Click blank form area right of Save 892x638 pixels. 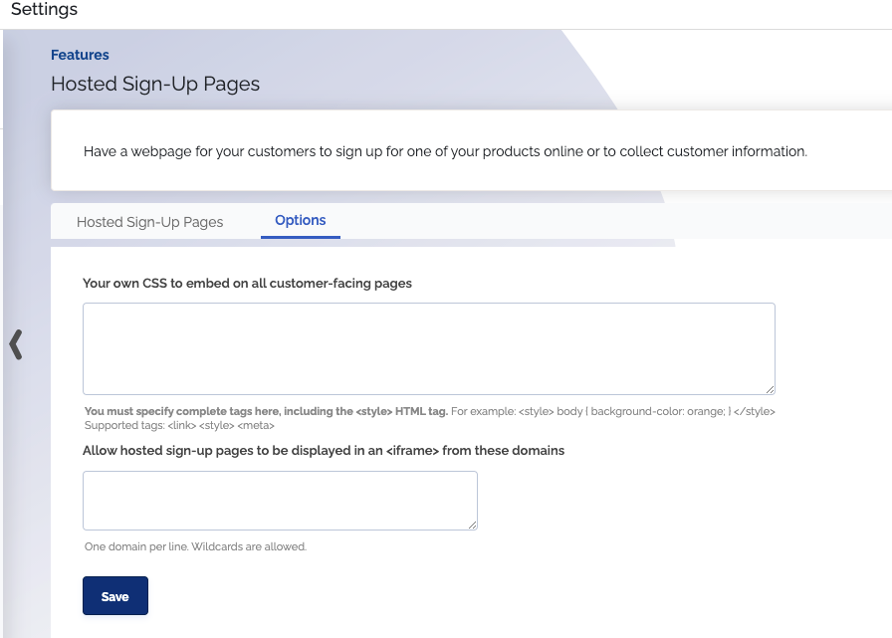[x=455, y=596]
